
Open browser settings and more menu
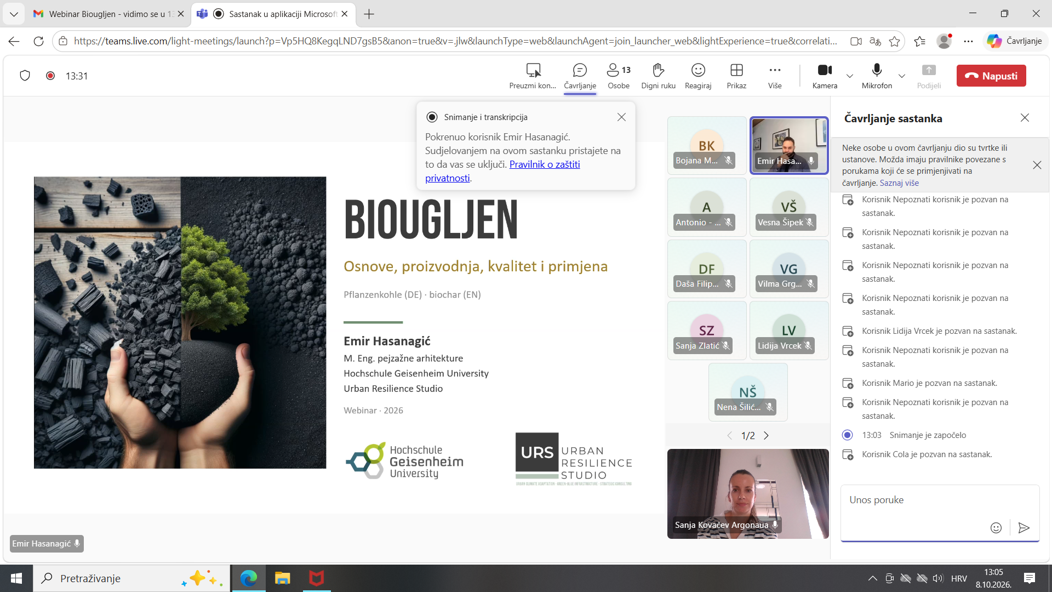coord(968,41)
